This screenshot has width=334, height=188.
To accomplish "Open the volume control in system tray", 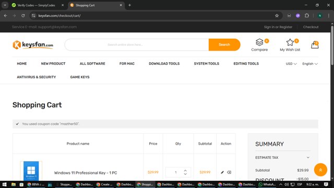I will point(287,184).
